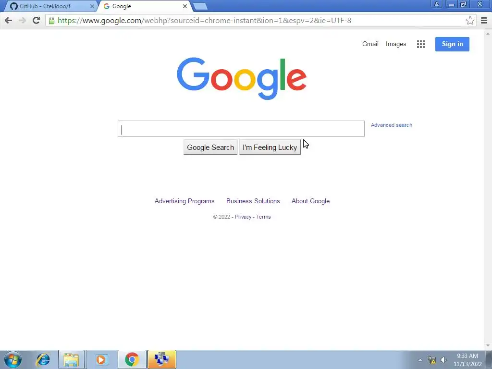Viewport: 492px width, 369px height.
Task: Close the Google tab
Action: 185,6
